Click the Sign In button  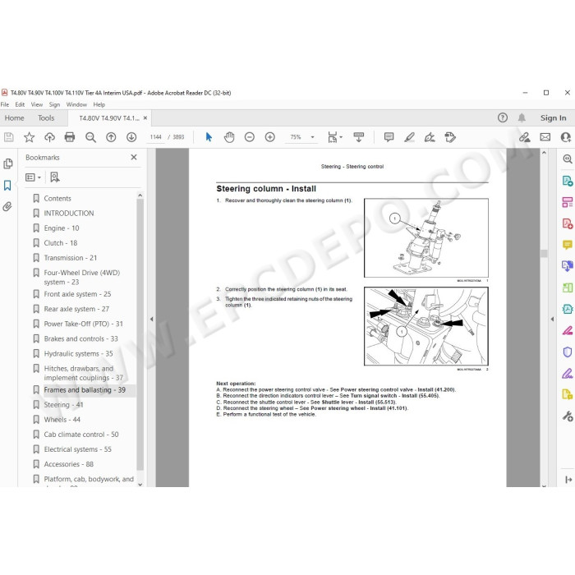pyautogui.click(x=553, y=118)
